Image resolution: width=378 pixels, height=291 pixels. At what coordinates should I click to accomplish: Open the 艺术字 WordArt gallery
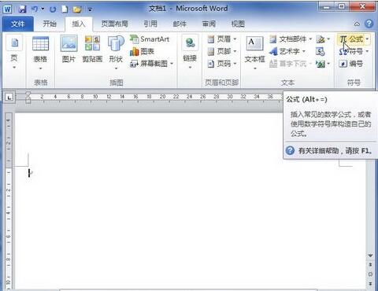pyautogui.click(x=287, y=51)
